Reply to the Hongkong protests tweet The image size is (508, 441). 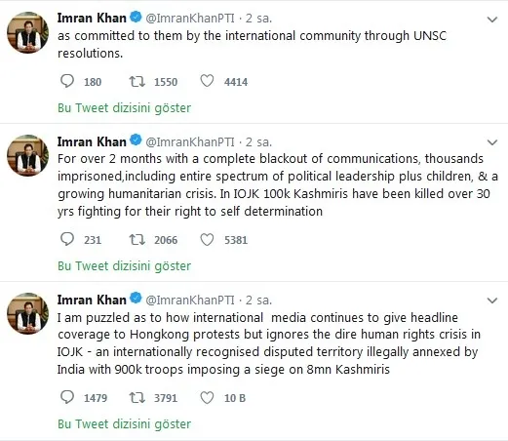point(67,397)
